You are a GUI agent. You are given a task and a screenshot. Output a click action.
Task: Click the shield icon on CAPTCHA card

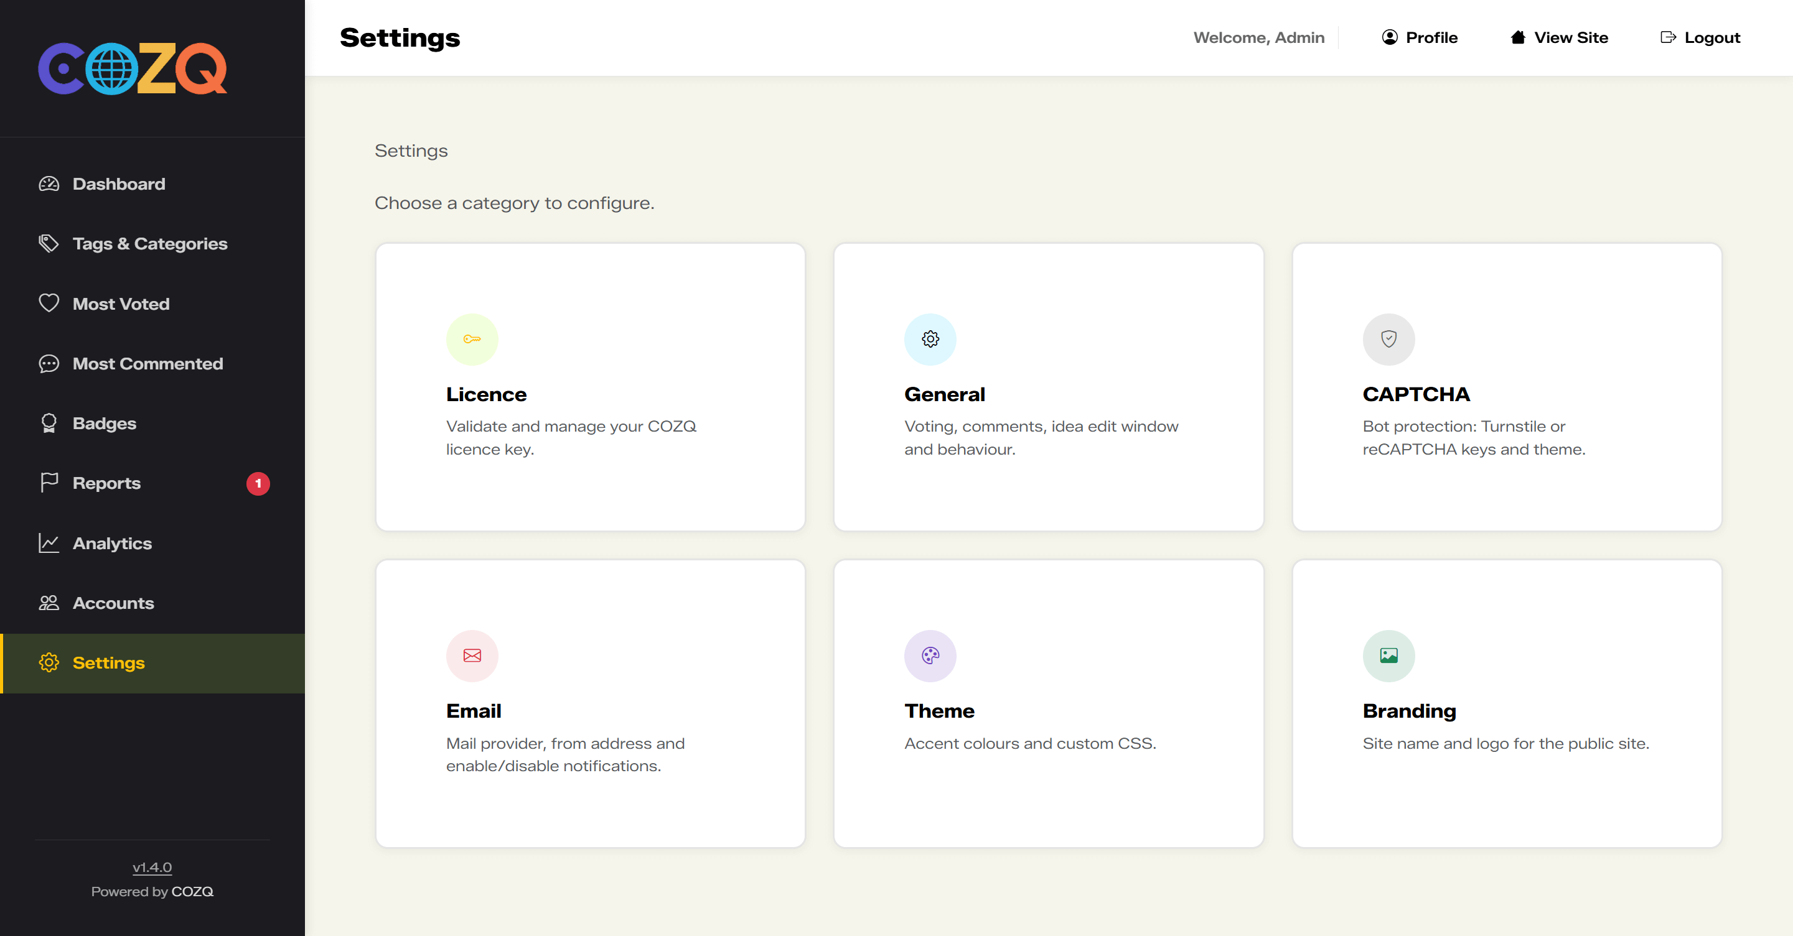(1388, 340)
